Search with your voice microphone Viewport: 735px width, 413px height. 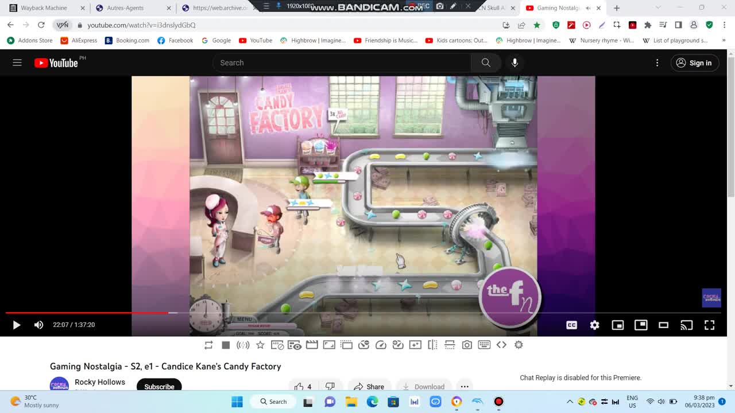(514, 63)
